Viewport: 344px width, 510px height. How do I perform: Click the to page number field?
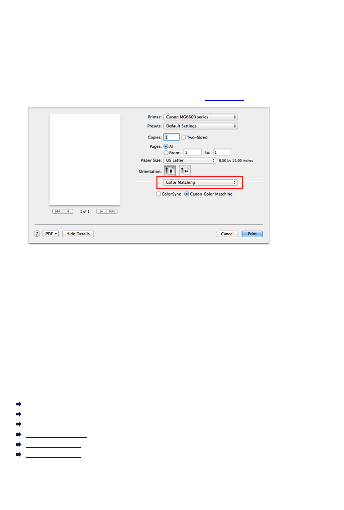(x=222, y=152)
